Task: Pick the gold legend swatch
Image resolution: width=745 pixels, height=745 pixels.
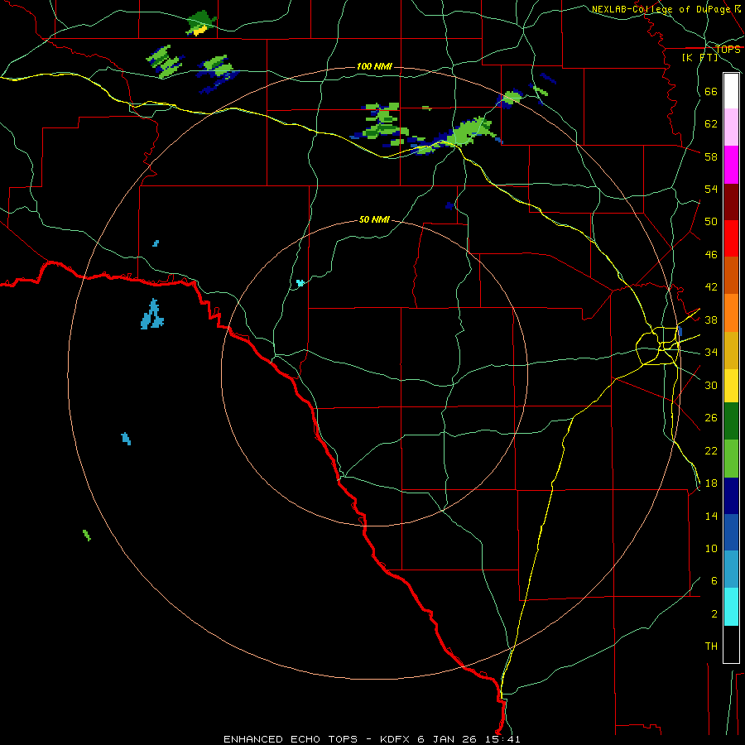Action: tap(731, 351)
